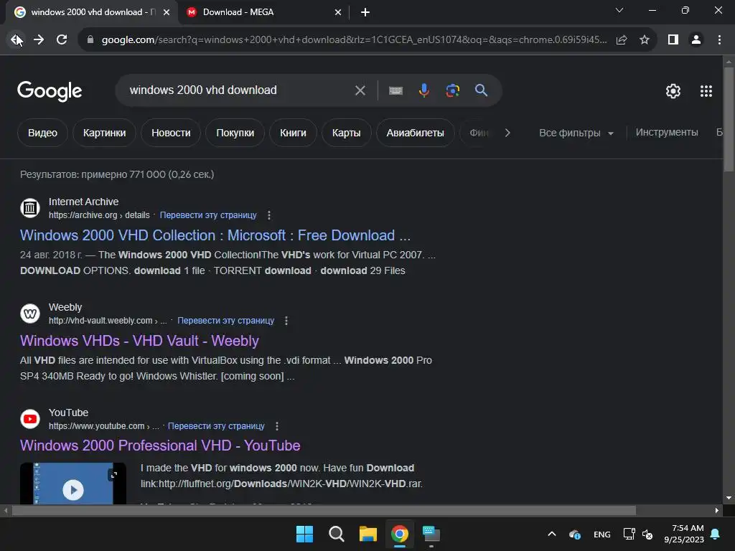Viewport: 735px width, 551px height.
Task: Click the ENG language indicator
Action: tap(602, 534)
